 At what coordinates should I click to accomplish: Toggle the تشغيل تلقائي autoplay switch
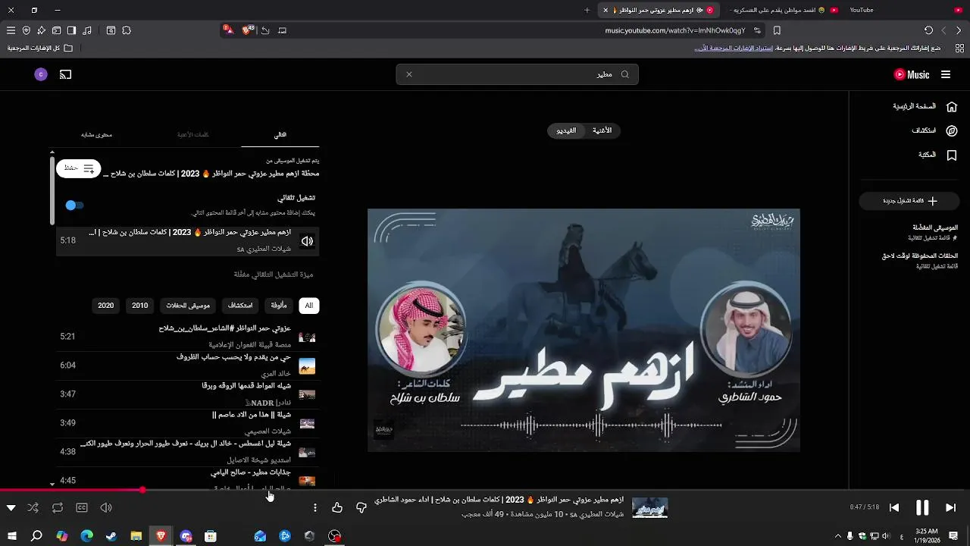[74, 205]
